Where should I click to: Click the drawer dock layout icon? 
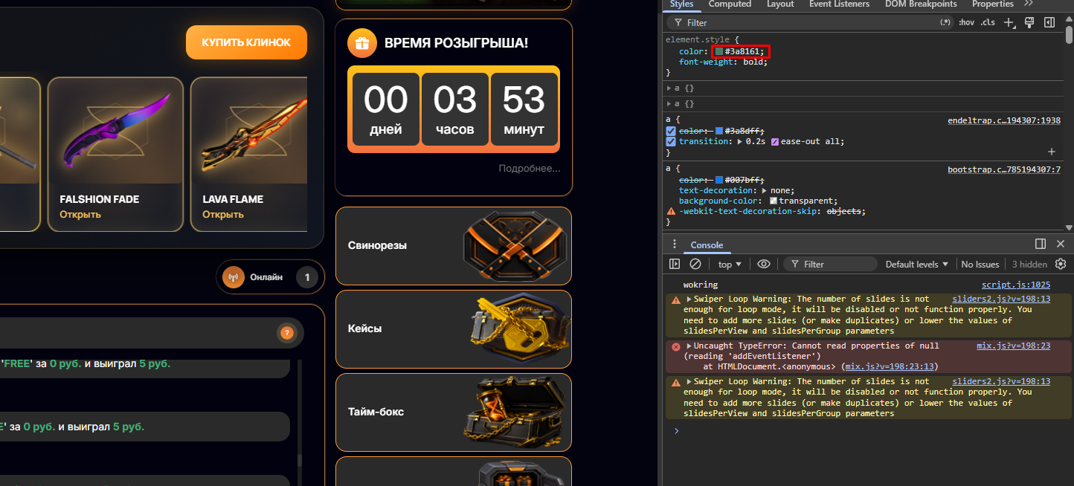pos(1041,244)
